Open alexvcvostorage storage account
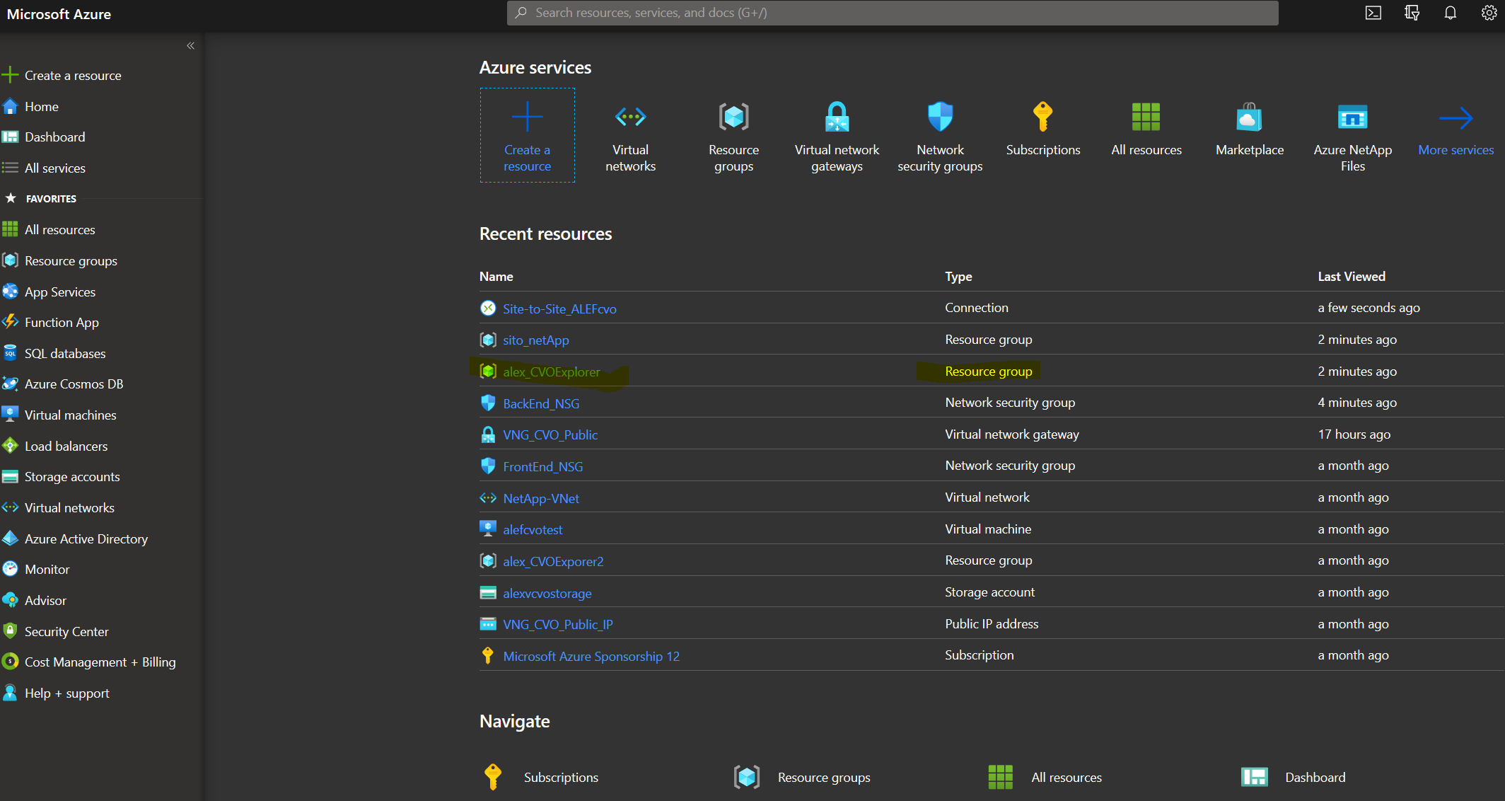This screenshot has width=1505, height=801. coord(547,594)
